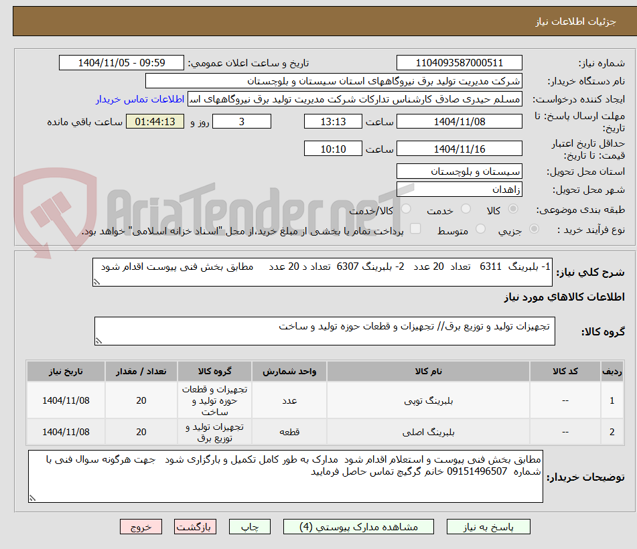This screenshot has height=549, width=637.
Task: Click the واحد شمارش column header
Action: pyautogui.click(x=289, y=371)
